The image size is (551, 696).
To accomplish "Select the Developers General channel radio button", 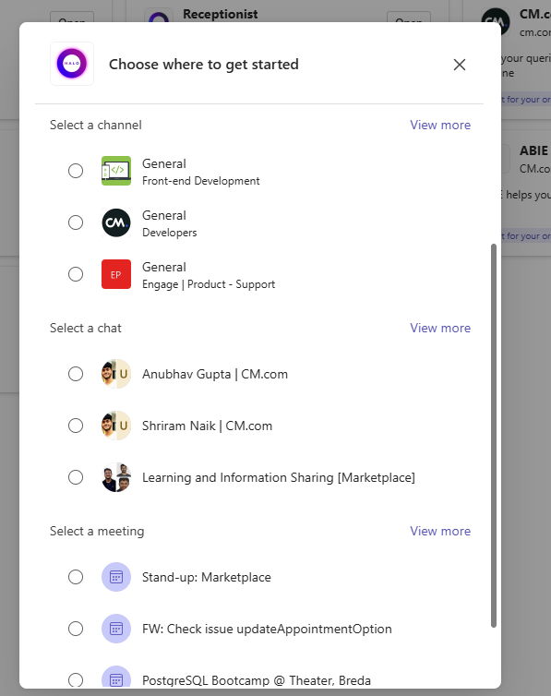I will click(76, 222).
